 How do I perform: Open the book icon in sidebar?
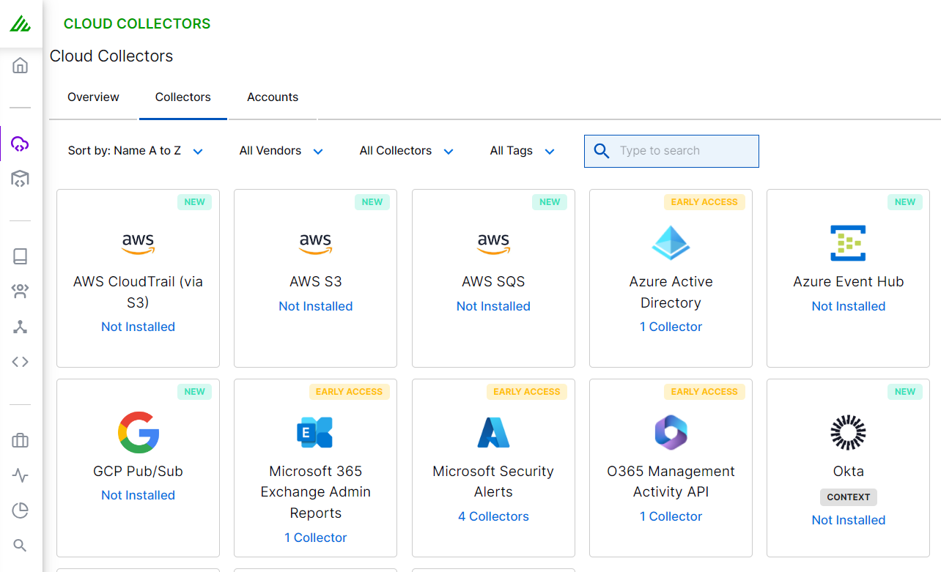[x=21, y=256]
